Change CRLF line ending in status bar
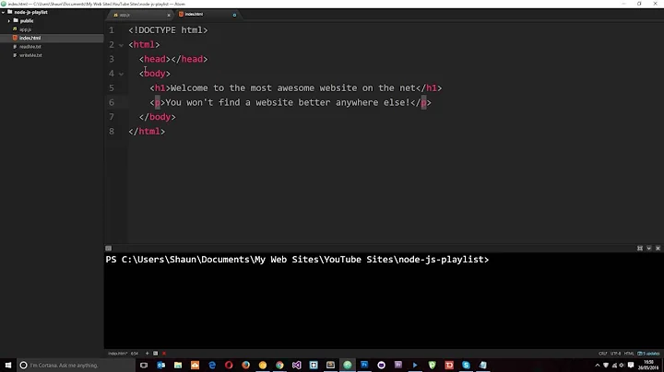The height and width of the screenshot is (372, 664). (603, 354)
